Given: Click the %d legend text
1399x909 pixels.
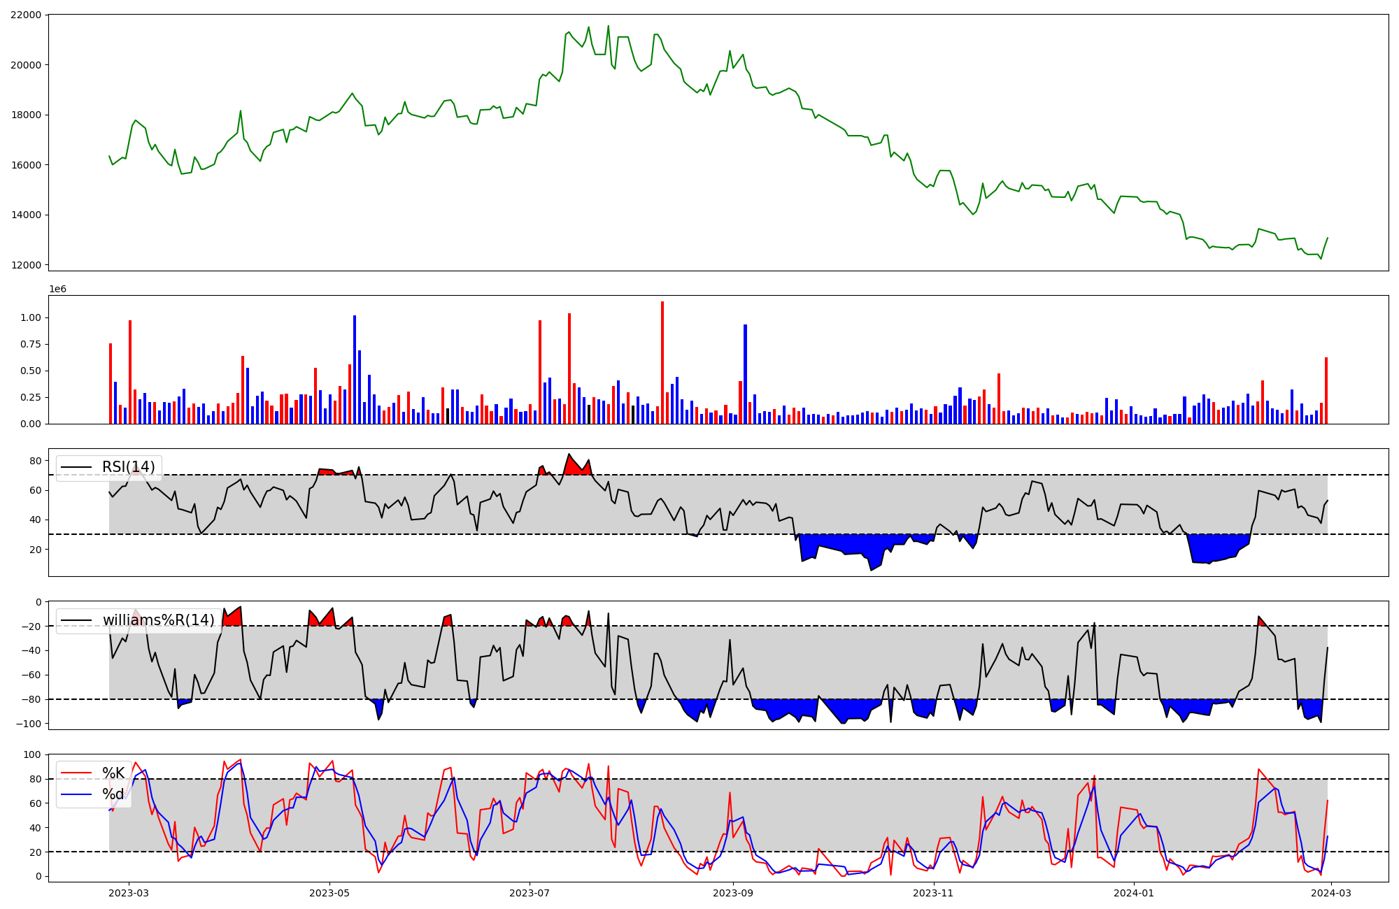Looking at the screenshot, I should pyautogui.click(x=113, y=794).
